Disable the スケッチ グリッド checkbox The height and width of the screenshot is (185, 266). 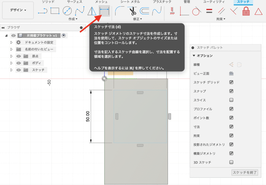[x=231, y=82]
